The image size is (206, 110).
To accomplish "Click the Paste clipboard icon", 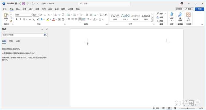I will [x=6, y=15].
